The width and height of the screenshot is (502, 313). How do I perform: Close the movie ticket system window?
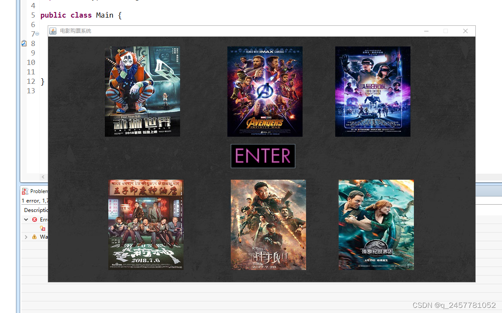click(465, 31)
